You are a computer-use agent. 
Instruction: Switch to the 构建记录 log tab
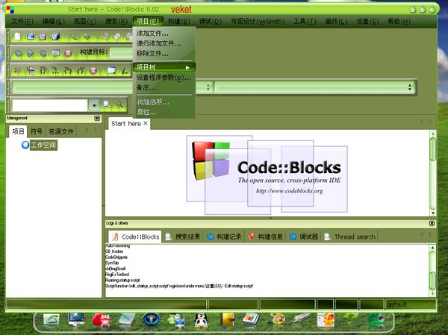click(225, 237)
